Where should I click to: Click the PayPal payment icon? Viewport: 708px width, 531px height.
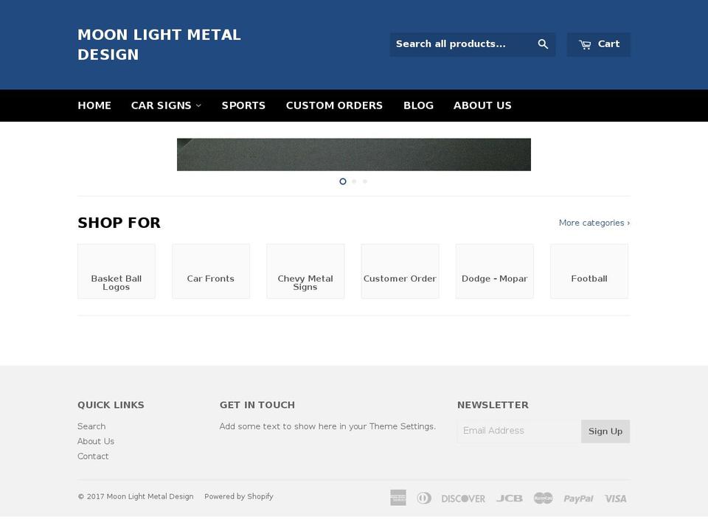[x=578, y=499]
